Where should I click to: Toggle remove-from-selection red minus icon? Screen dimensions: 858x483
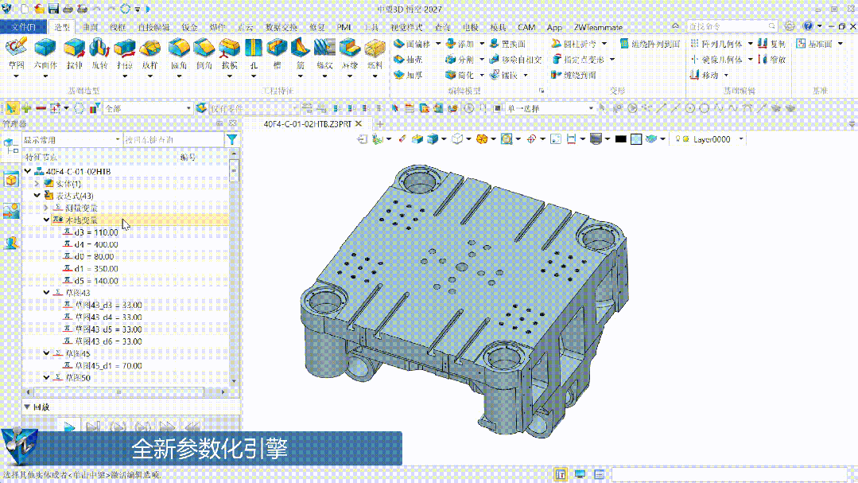tap(40, 108)
